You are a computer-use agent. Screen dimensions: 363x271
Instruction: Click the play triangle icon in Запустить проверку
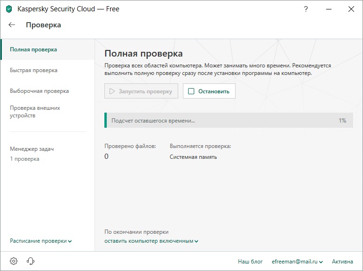[x=112, y=91]
